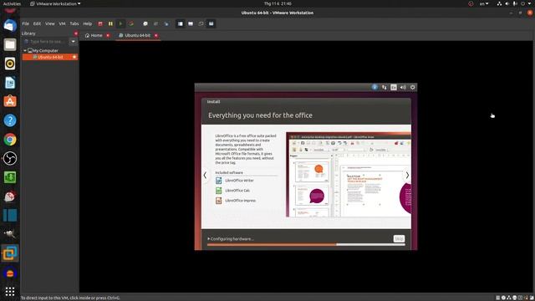Click the LibreOffice screenshot preview image

(349, 175)
